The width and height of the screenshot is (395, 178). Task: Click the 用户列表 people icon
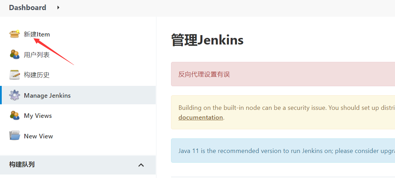[x=15, y=55]
